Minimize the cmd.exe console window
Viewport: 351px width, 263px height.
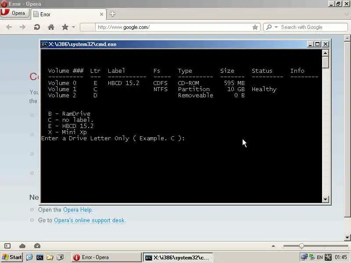pyautogui.click(x=310, y=44)
